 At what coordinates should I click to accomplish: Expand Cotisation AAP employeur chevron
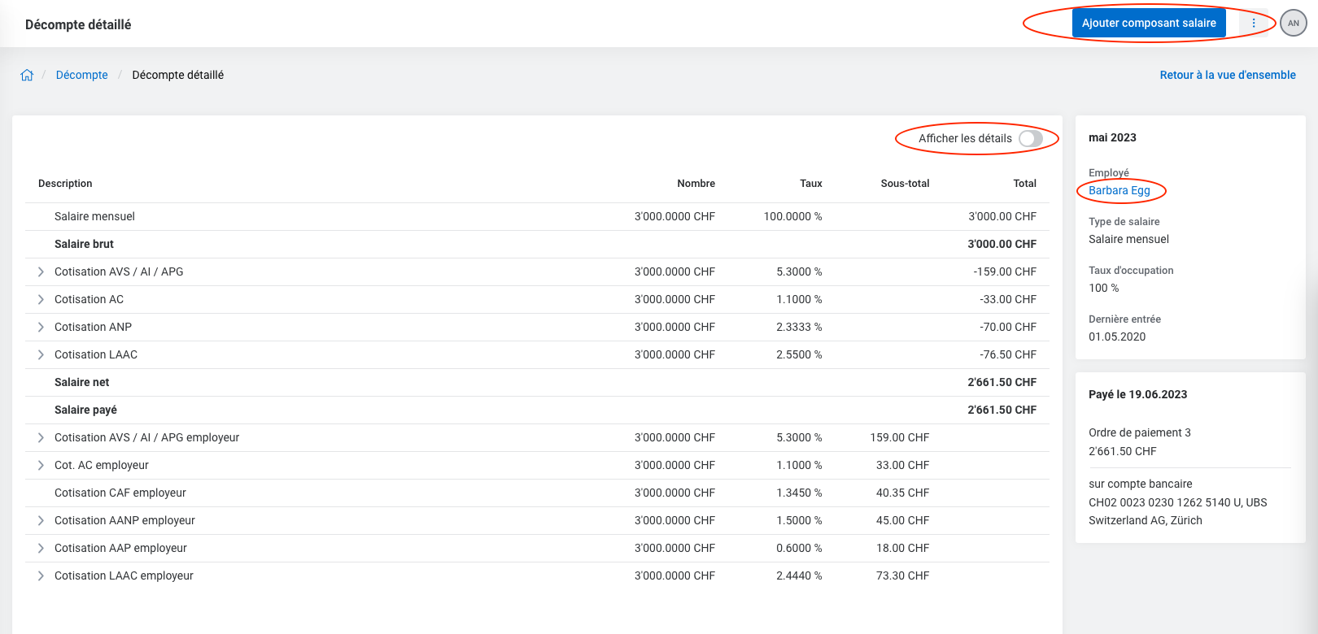pyautogui.click(x=41, y=548)
